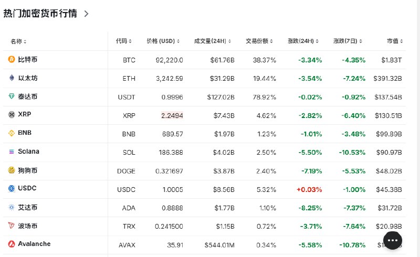The height and width of the screenshot is (257, 420).
Task: Click the Avalanche logo icon
Action: [12, 244]
